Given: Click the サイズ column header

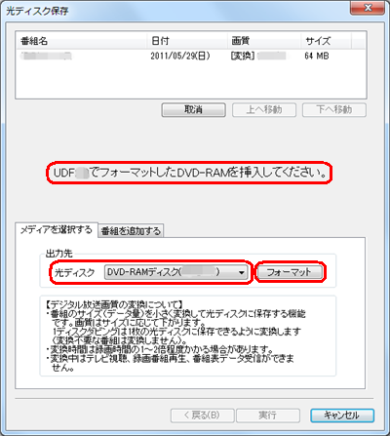Looking at the screenshot, I should click(326, 41).
